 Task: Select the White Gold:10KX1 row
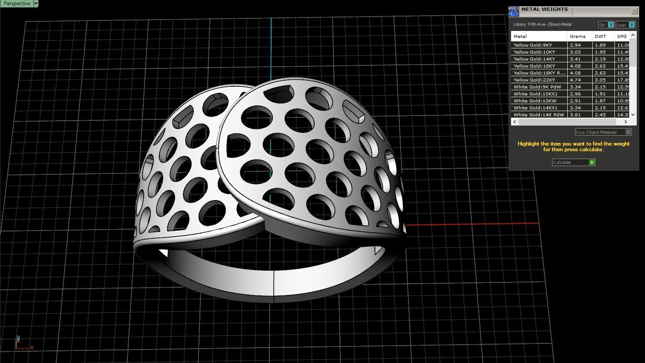(x=571, y=94)
